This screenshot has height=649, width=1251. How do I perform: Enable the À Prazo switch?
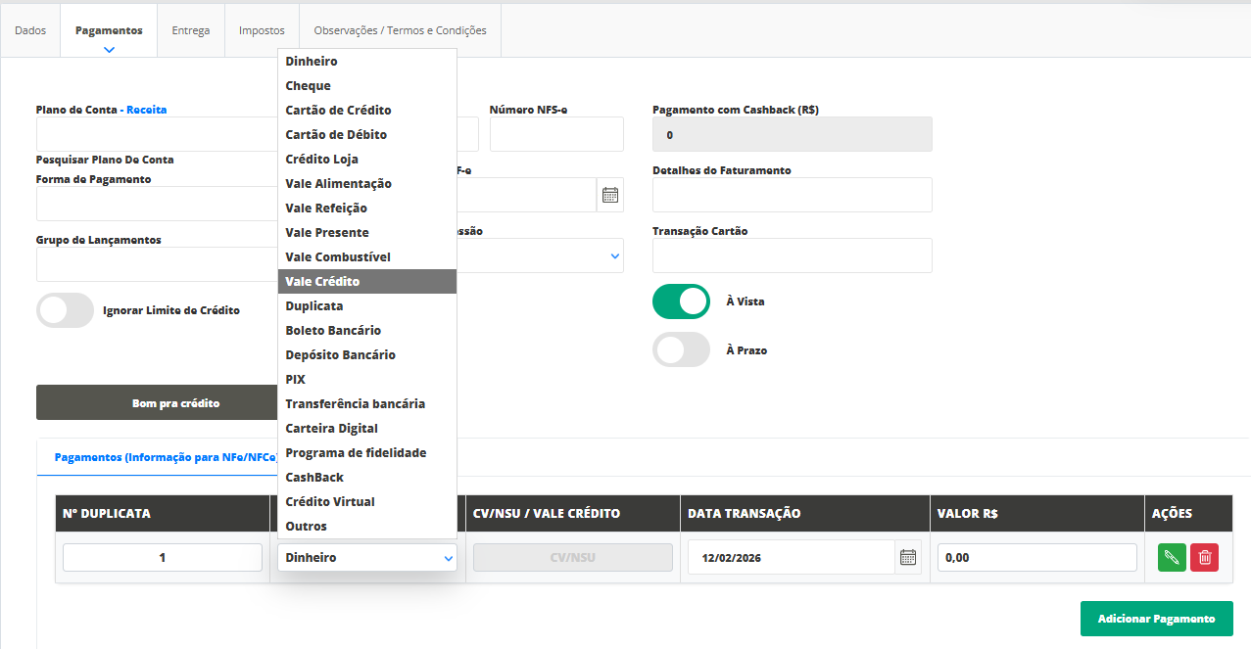coord(681,349)
